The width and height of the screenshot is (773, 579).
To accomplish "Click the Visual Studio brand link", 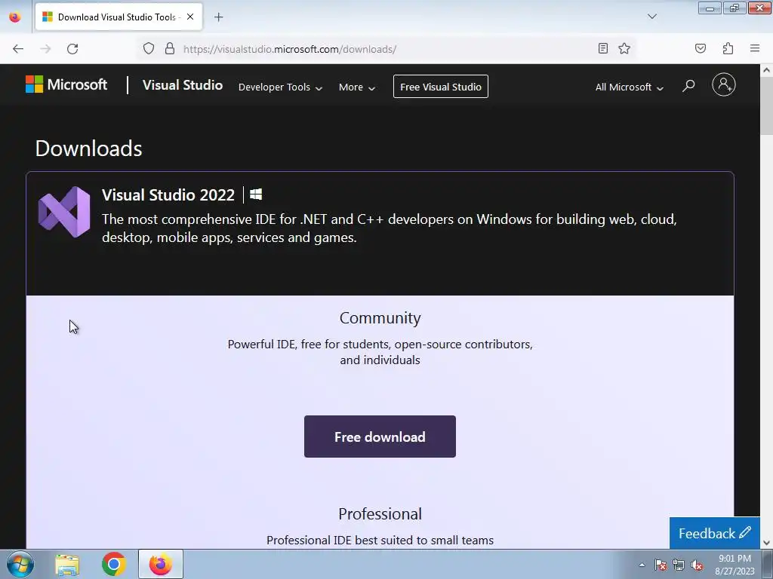I will (x=183, y=85).
